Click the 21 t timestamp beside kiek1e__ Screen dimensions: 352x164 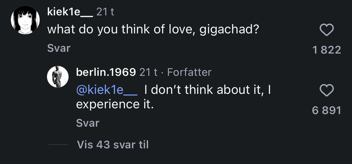coord(105,12)
